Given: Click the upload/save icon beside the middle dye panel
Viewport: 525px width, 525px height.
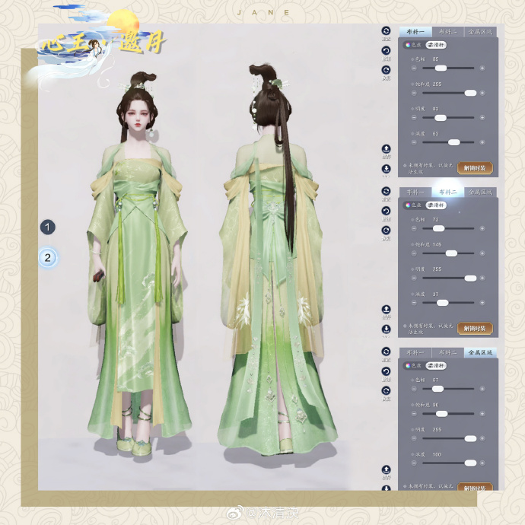Looking at the screenshot, I should (386, 309).
